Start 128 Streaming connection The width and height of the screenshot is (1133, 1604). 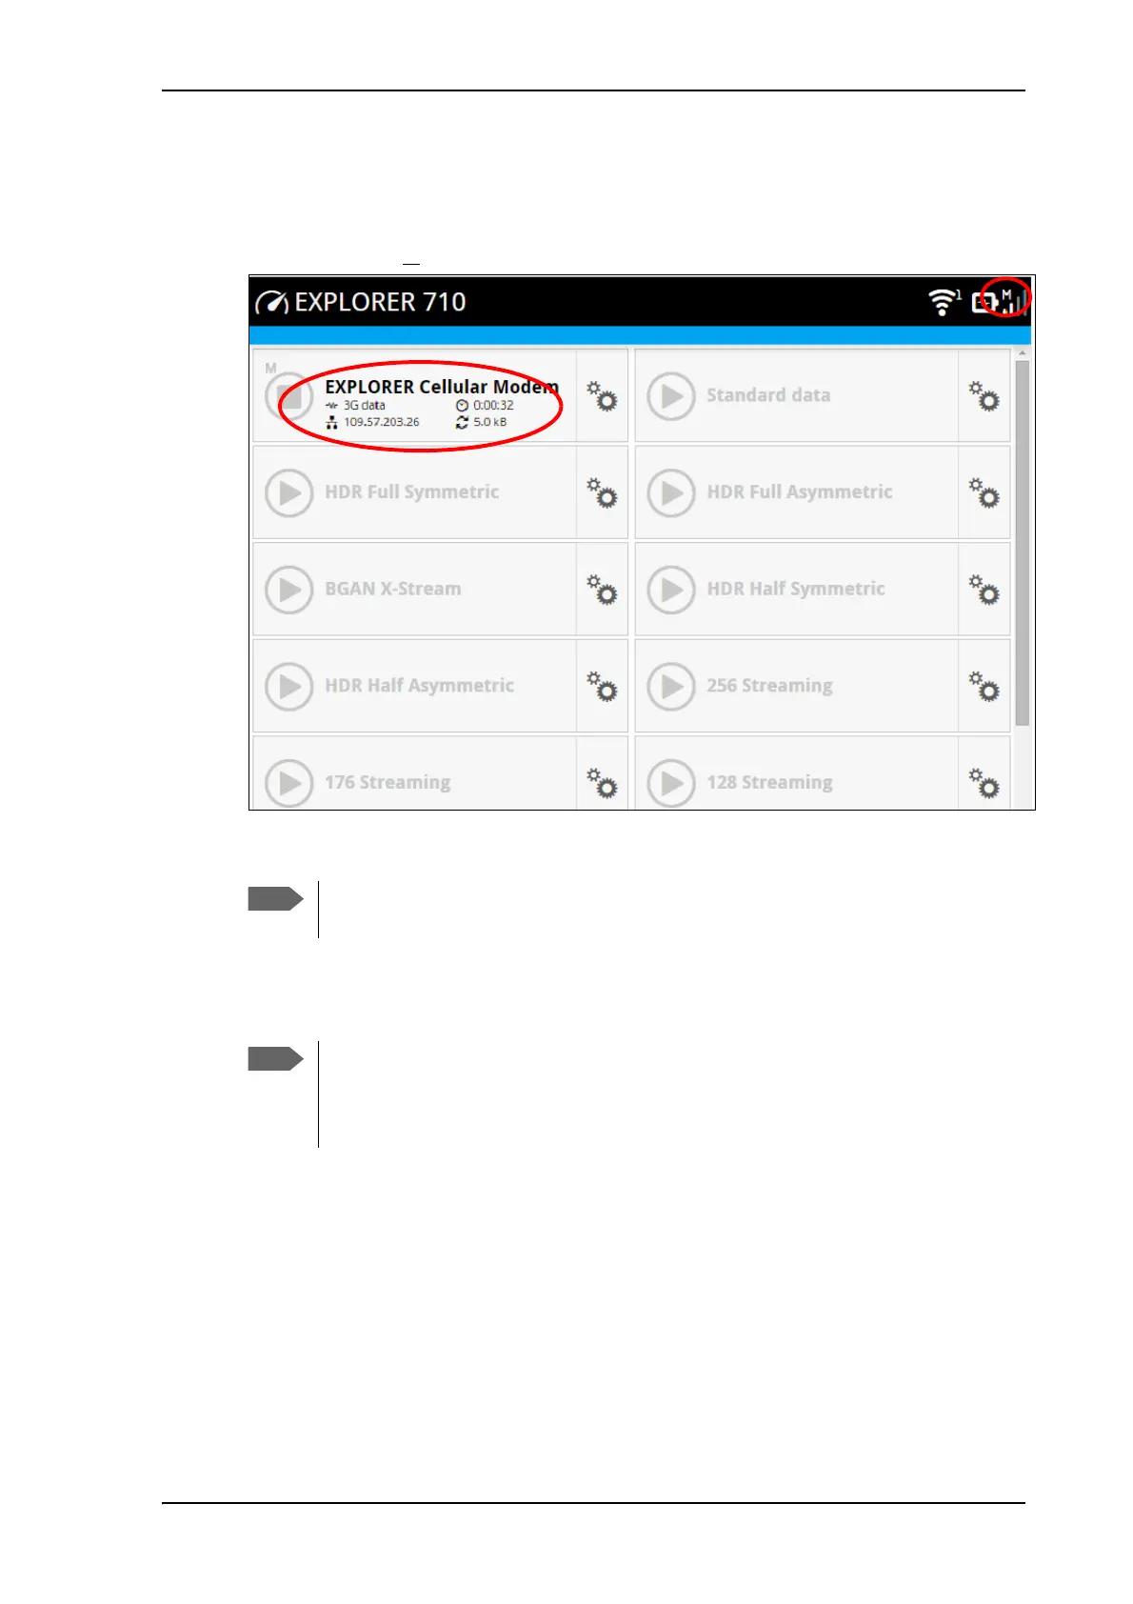coord(671,783)
